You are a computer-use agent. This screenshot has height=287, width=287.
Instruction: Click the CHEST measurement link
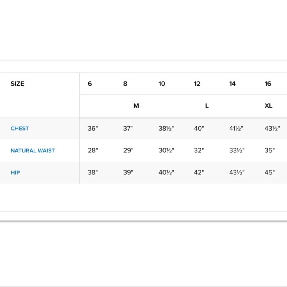click(x=20, y=129)
